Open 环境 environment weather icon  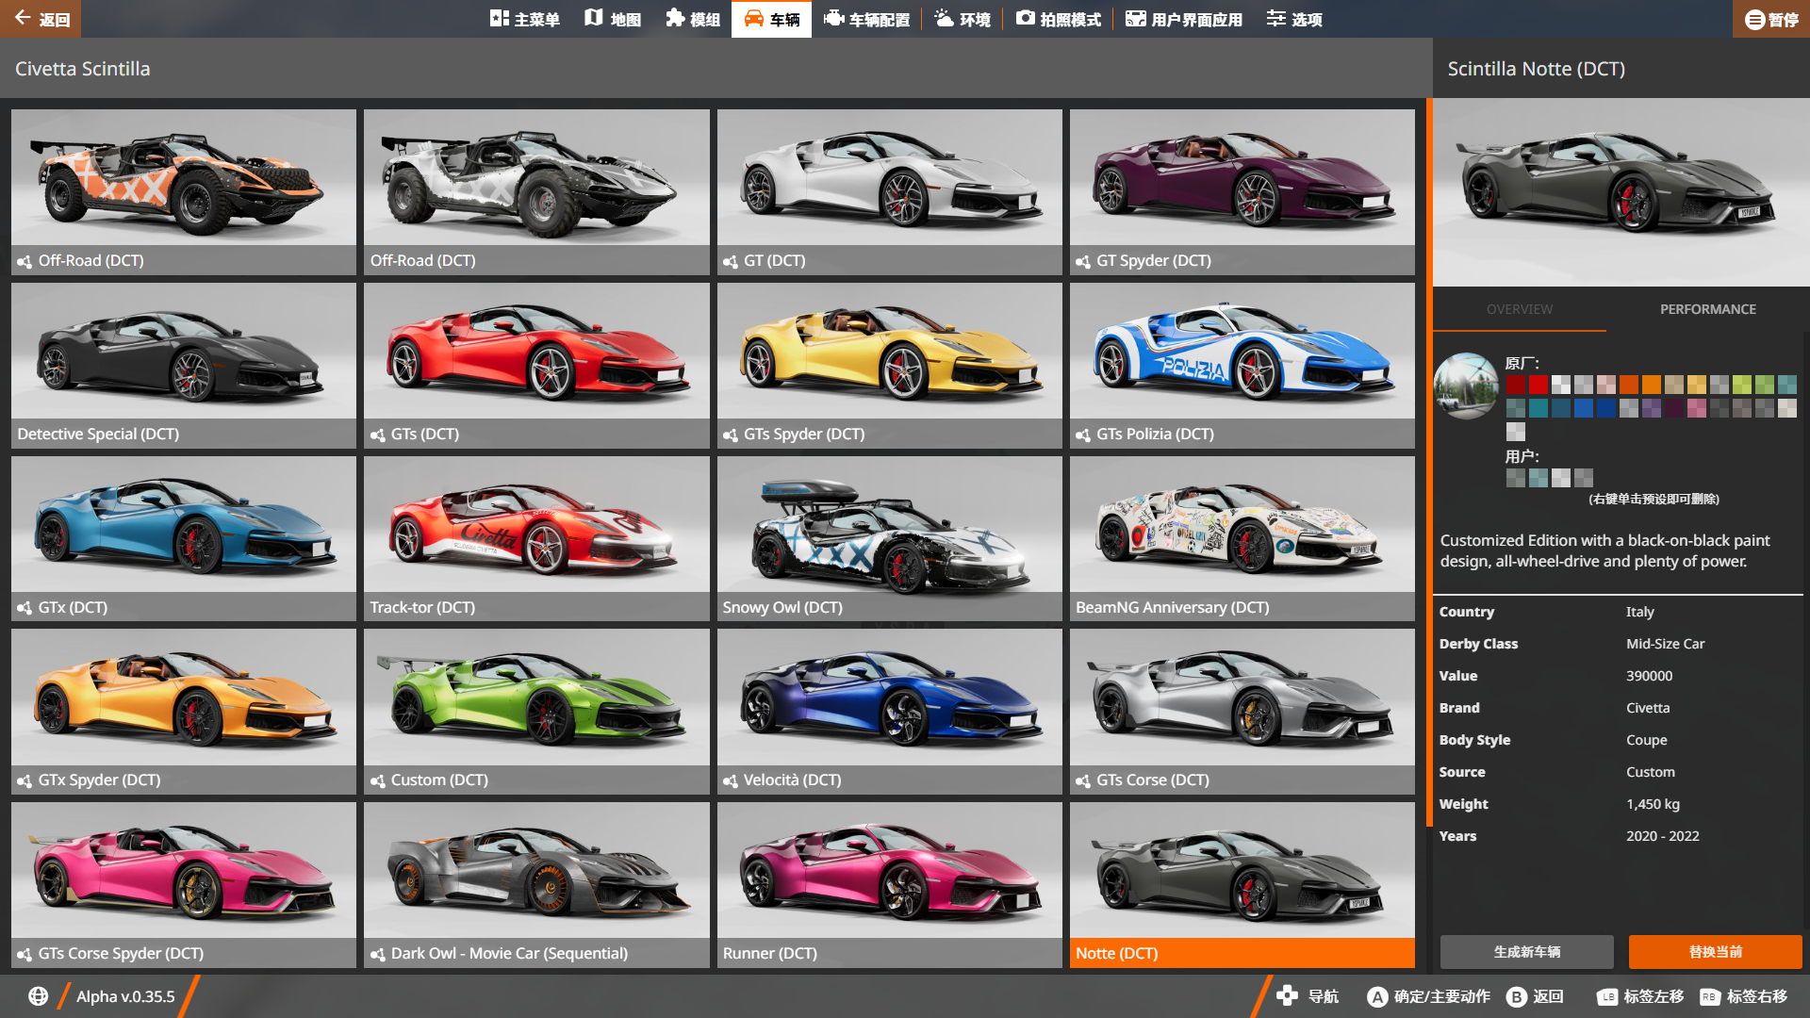(944, 18)
